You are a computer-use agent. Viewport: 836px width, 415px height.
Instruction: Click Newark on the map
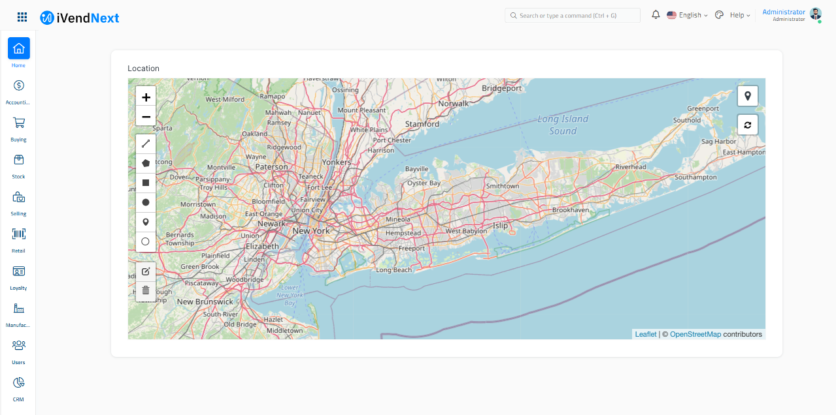pyautogui.click(x=272, y=223)
